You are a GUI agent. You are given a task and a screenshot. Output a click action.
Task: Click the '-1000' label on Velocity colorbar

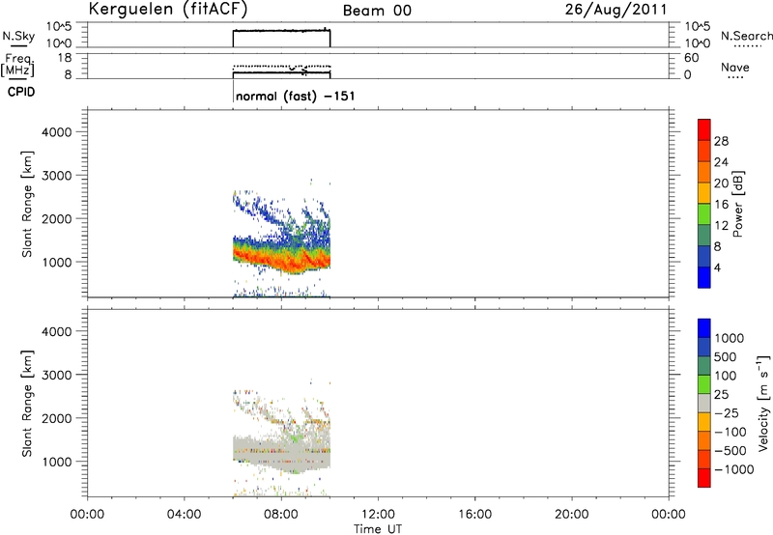coord(734,469)
